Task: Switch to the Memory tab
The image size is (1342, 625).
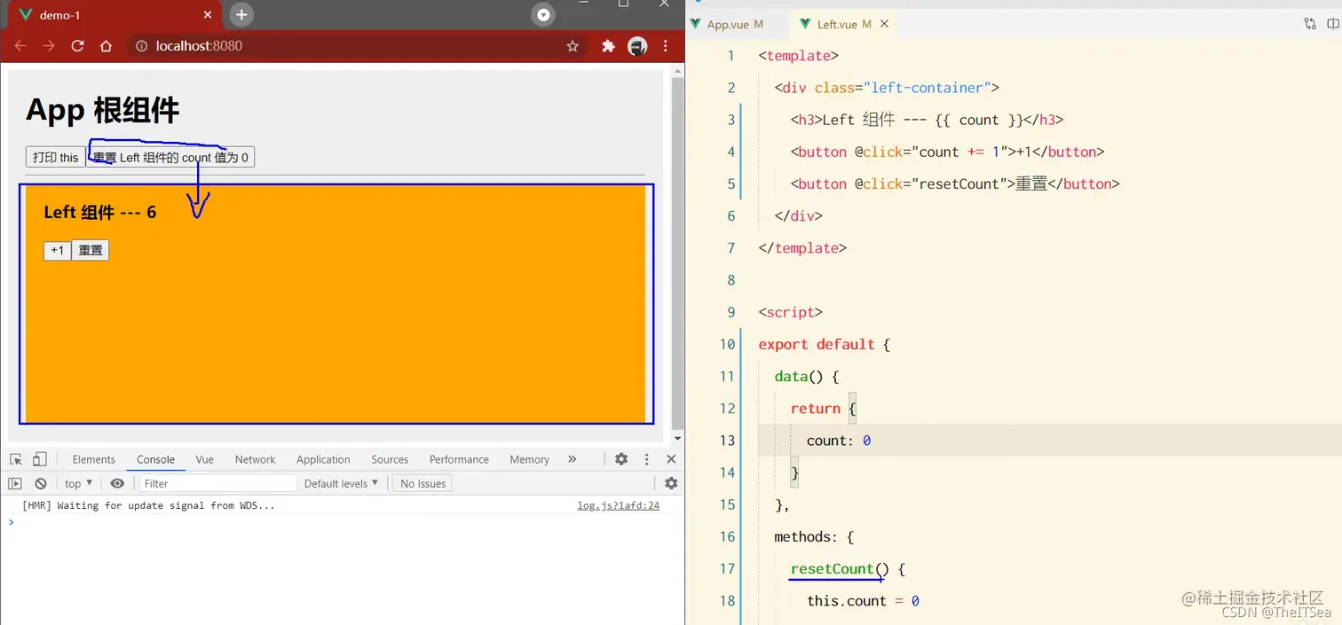Action: [530, 459]
